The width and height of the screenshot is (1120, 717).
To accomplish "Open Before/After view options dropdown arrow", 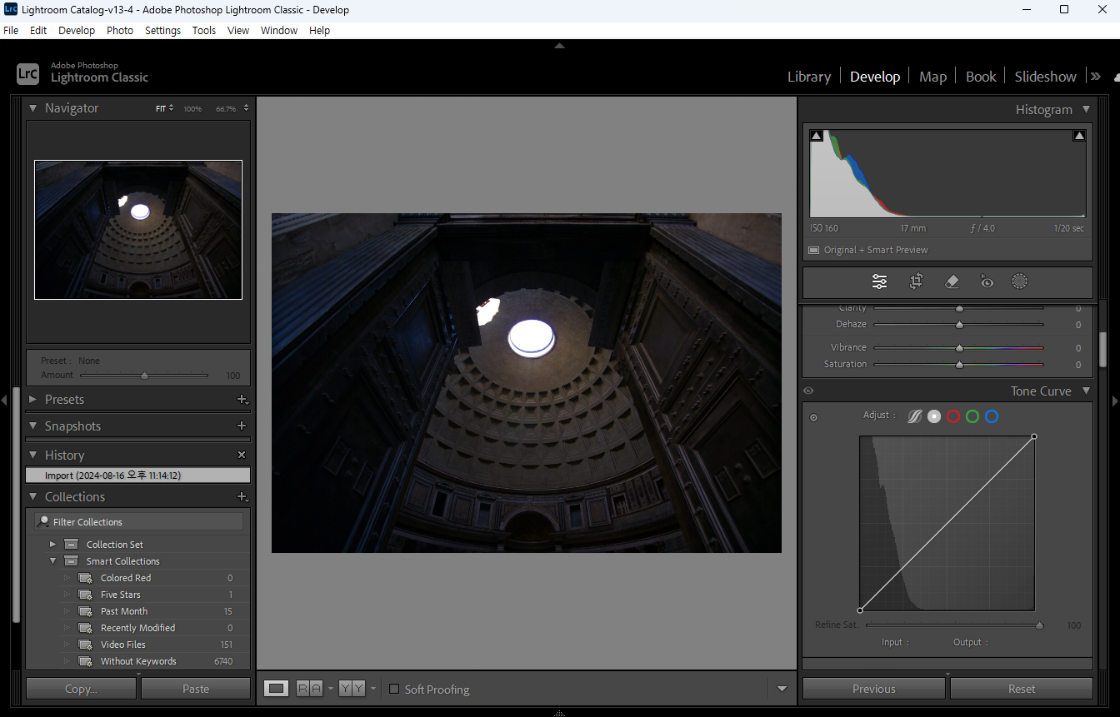I will coord(372,689).
